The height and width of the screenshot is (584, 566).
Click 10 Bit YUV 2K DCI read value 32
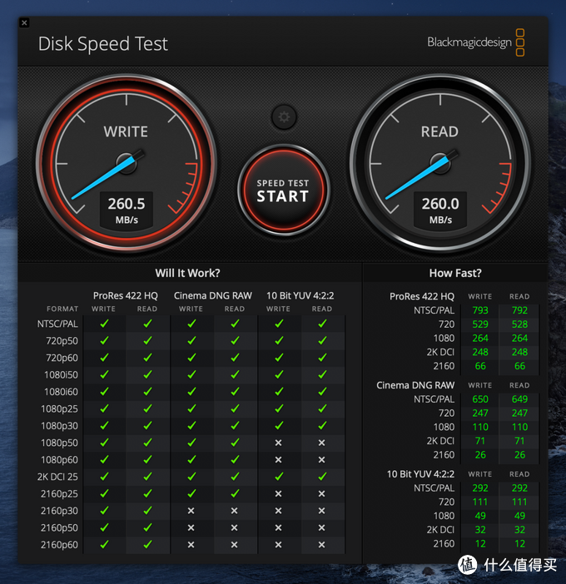[x=519, y=530]
